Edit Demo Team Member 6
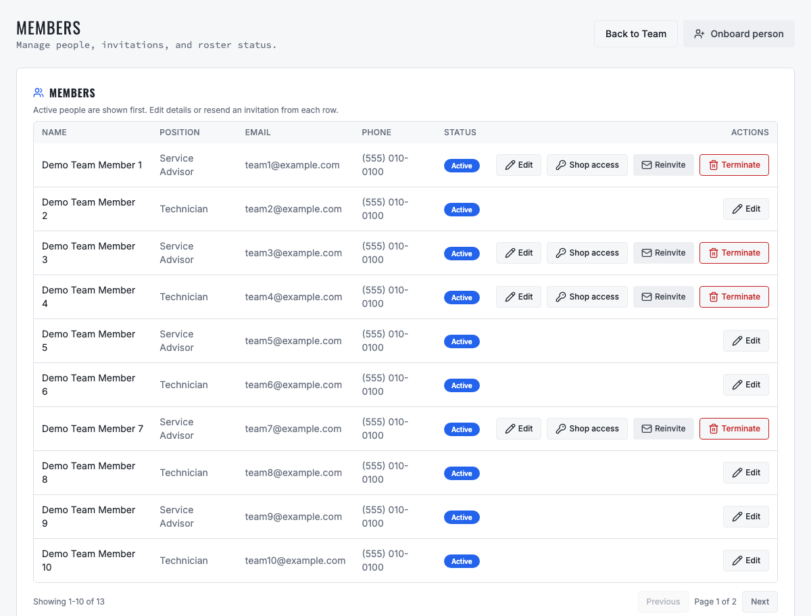 pyautogui.click(x=746, y=385)
